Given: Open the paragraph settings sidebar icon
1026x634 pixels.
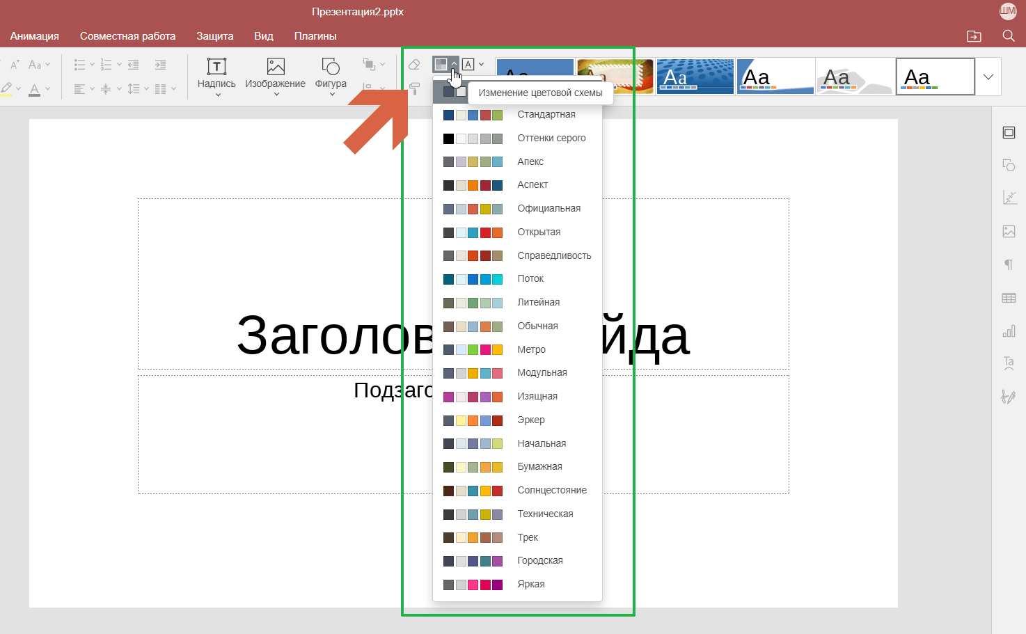Looking at the screenshot, I should [1009, 264].
